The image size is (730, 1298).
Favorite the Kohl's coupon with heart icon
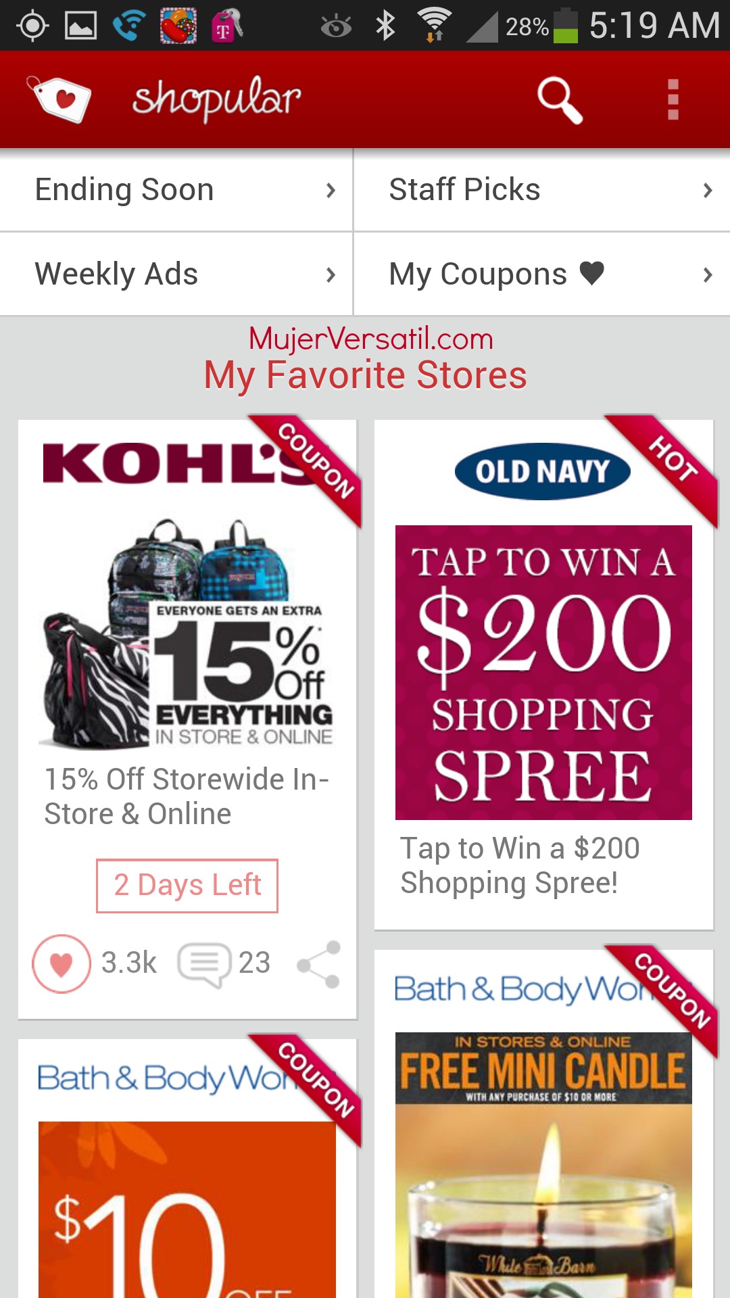[x=62, y=963]
